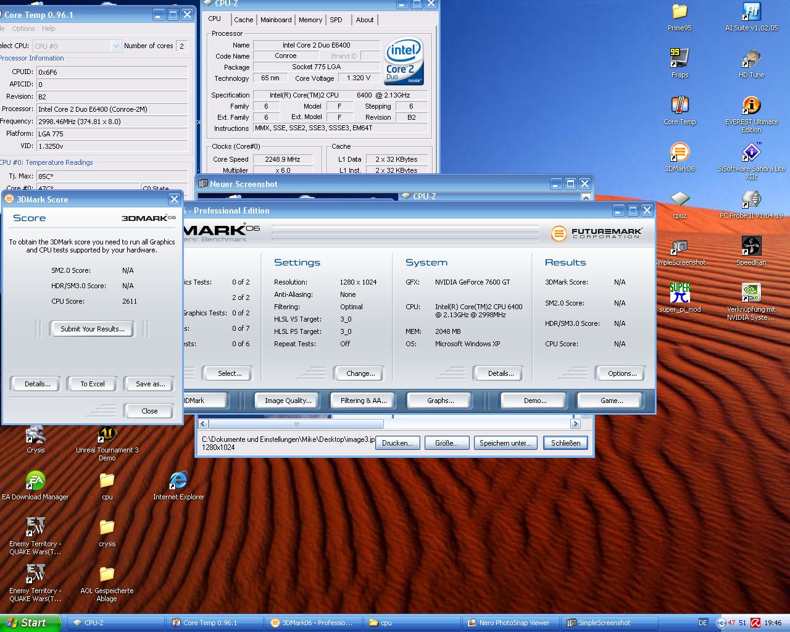Open Graphs feature in 3DMark06

(x=441, y=401)
